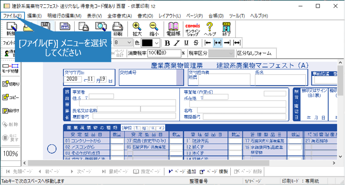Click the ページ複製 button

[213, 172]
